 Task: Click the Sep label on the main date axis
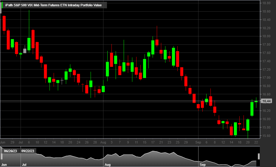(198, 142)
